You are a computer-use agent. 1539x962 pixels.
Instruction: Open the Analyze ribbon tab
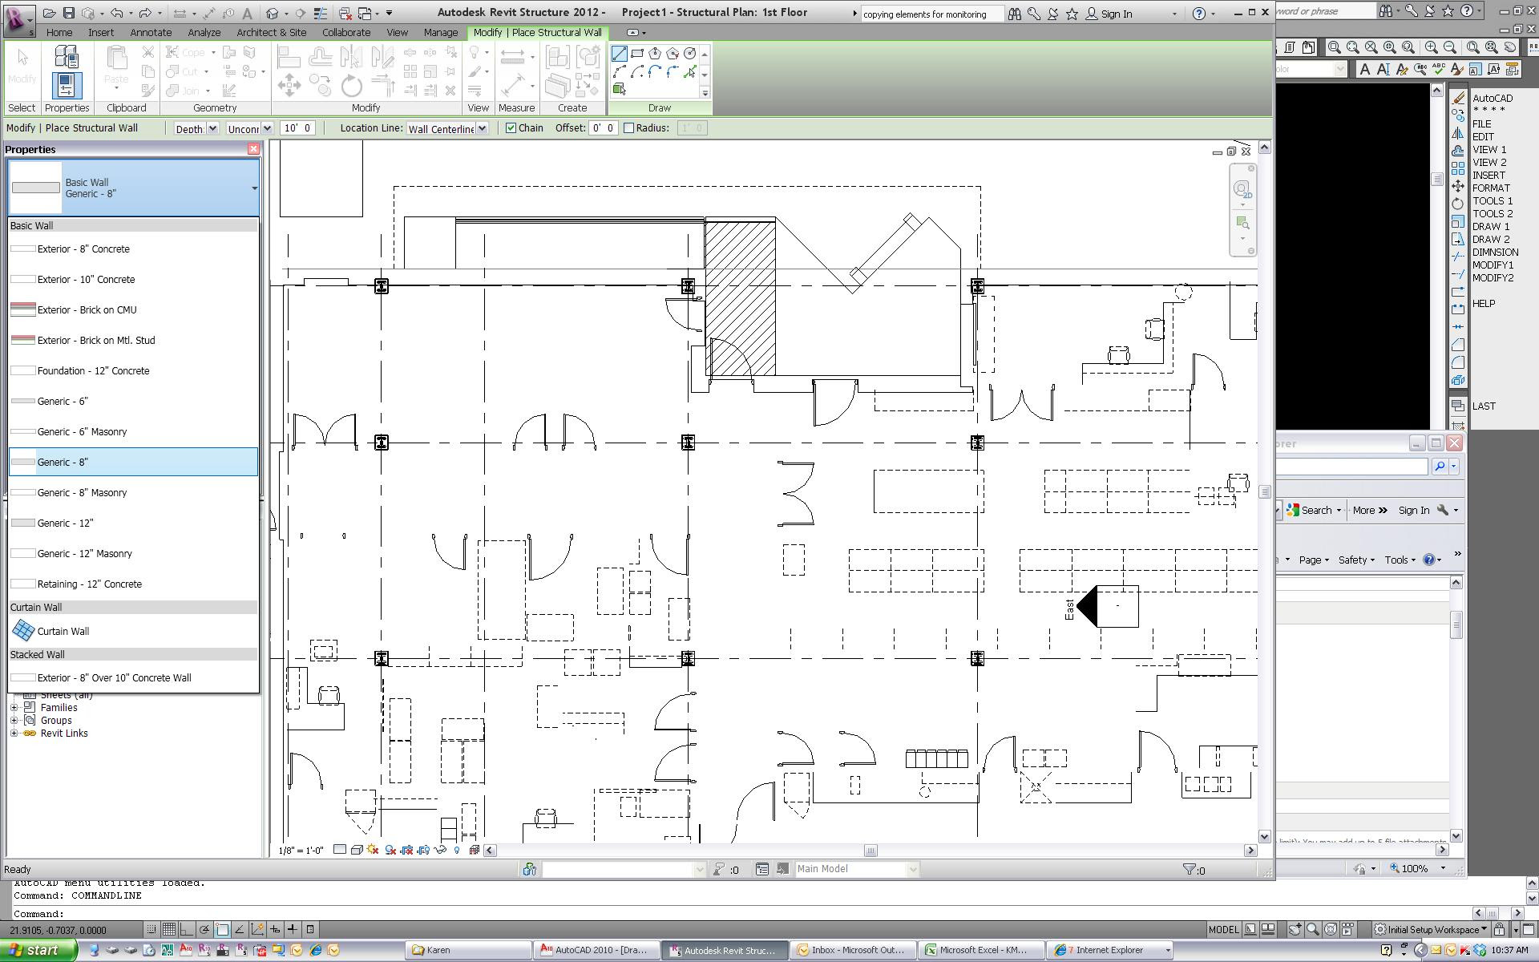click(204, 33)
